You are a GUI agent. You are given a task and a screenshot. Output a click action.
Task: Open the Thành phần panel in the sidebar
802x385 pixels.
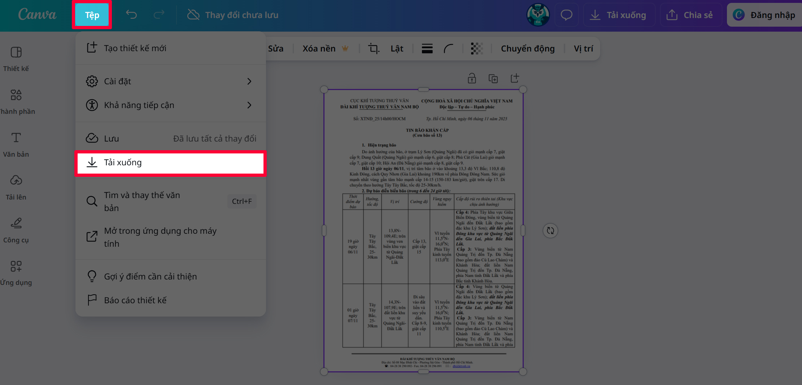(x=16, y=101)
